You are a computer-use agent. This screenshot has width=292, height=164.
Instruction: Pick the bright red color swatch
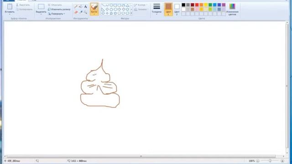(197, 5)
